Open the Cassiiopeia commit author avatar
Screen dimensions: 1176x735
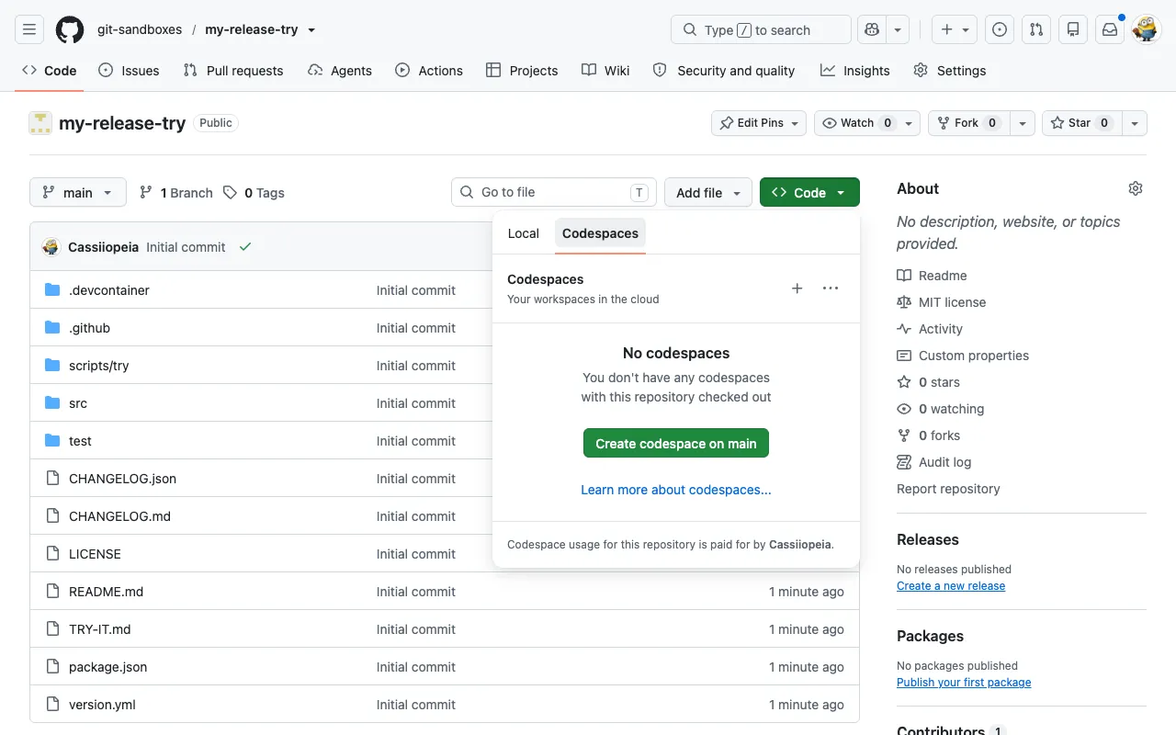[x=51, y=247]
